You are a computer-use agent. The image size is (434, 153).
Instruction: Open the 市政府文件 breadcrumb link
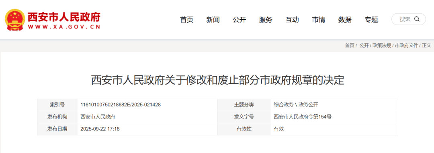[x=406, y=46]
